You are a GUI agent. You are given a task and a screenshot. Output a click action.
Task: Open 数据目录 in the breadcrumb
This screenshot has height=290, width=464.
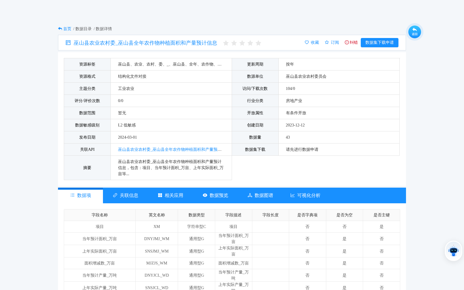(x=84, y=29)
